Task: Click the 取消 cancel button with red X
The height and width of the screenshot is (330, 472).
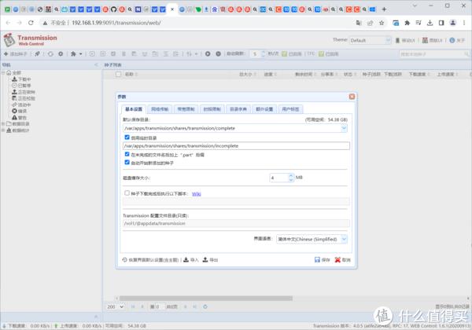Action: click(342, 259)
